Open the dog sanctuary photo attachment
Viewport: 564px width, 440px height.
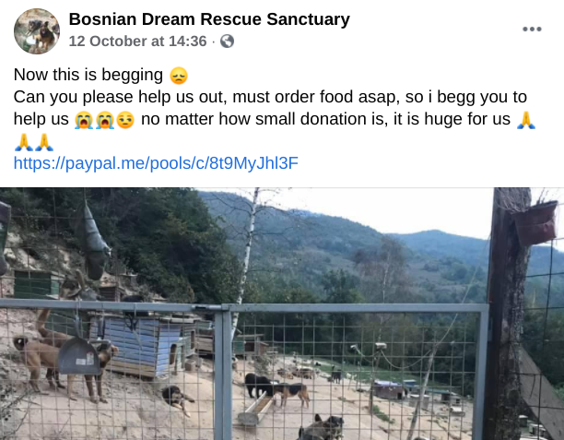coord(282,314)
